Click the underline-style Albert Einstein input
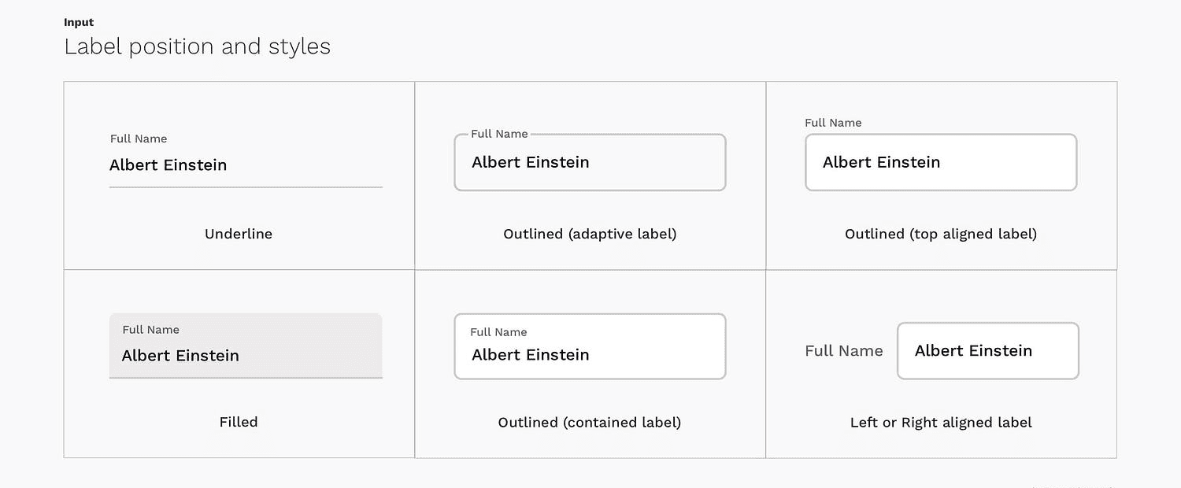This screenshot has height=488, width=1181. pyautogui.click(x=246, y=165)
